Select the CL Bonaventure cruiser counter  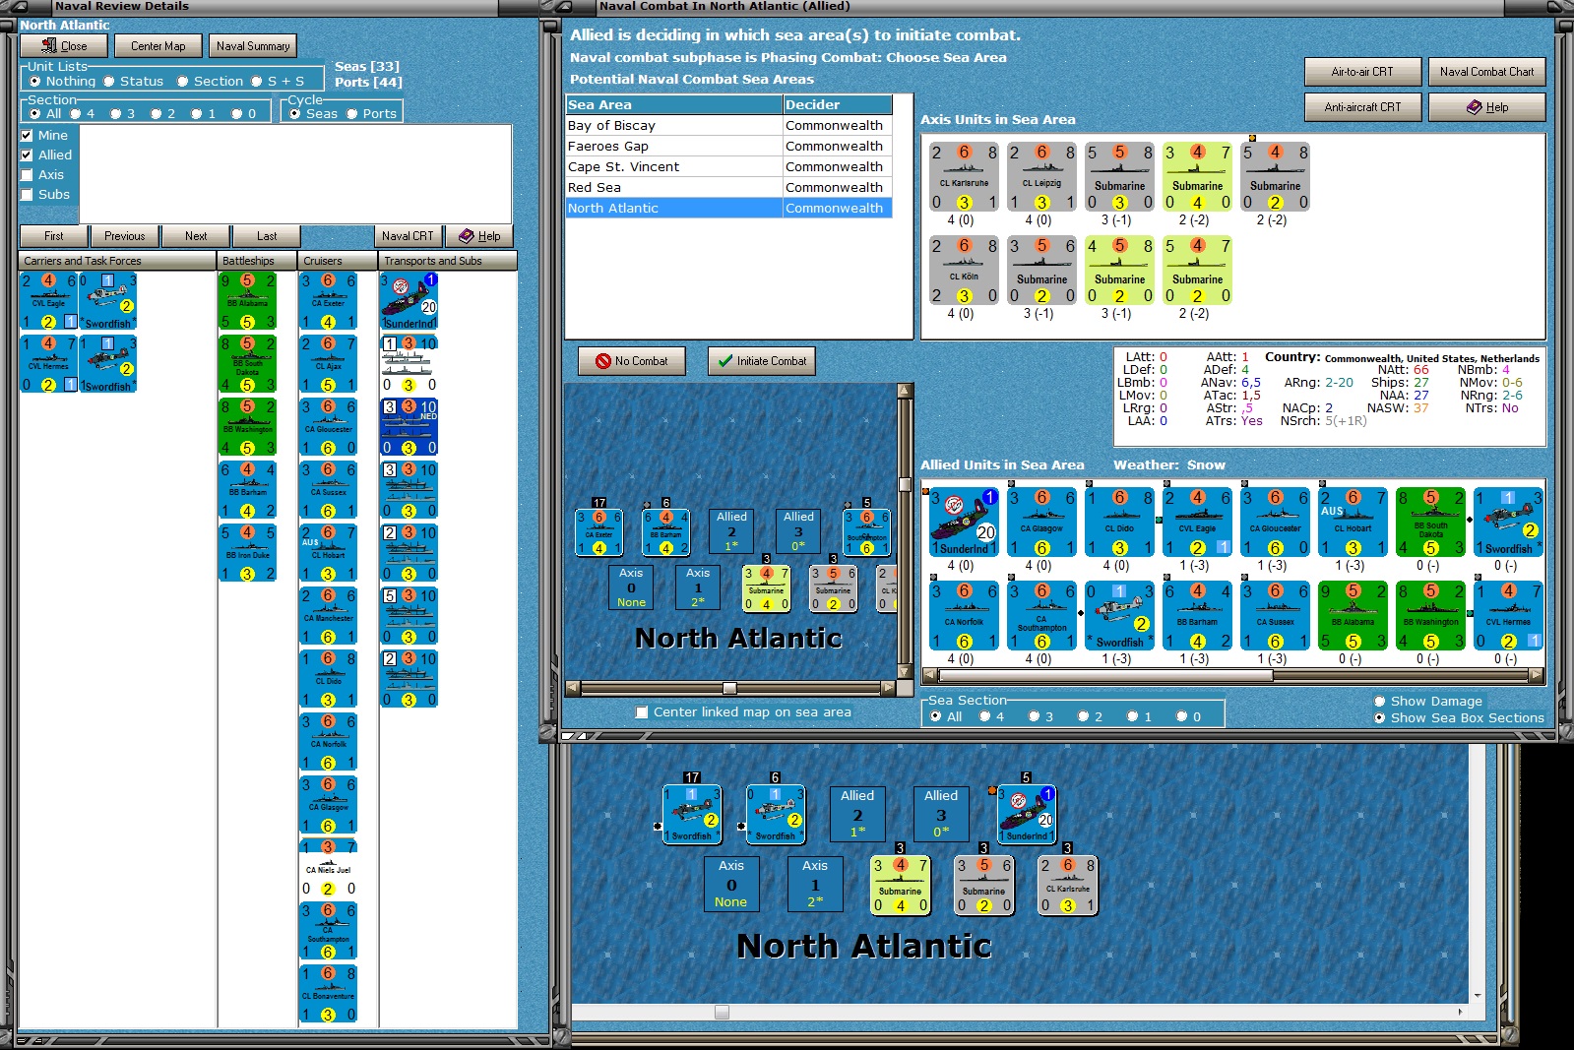coord(329,994)
